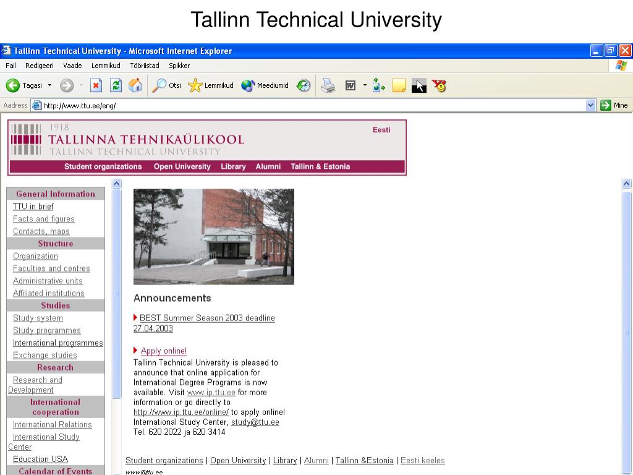Click the yellow note toolbar icon
Screen dimensions: 633x475
[399, 85]
